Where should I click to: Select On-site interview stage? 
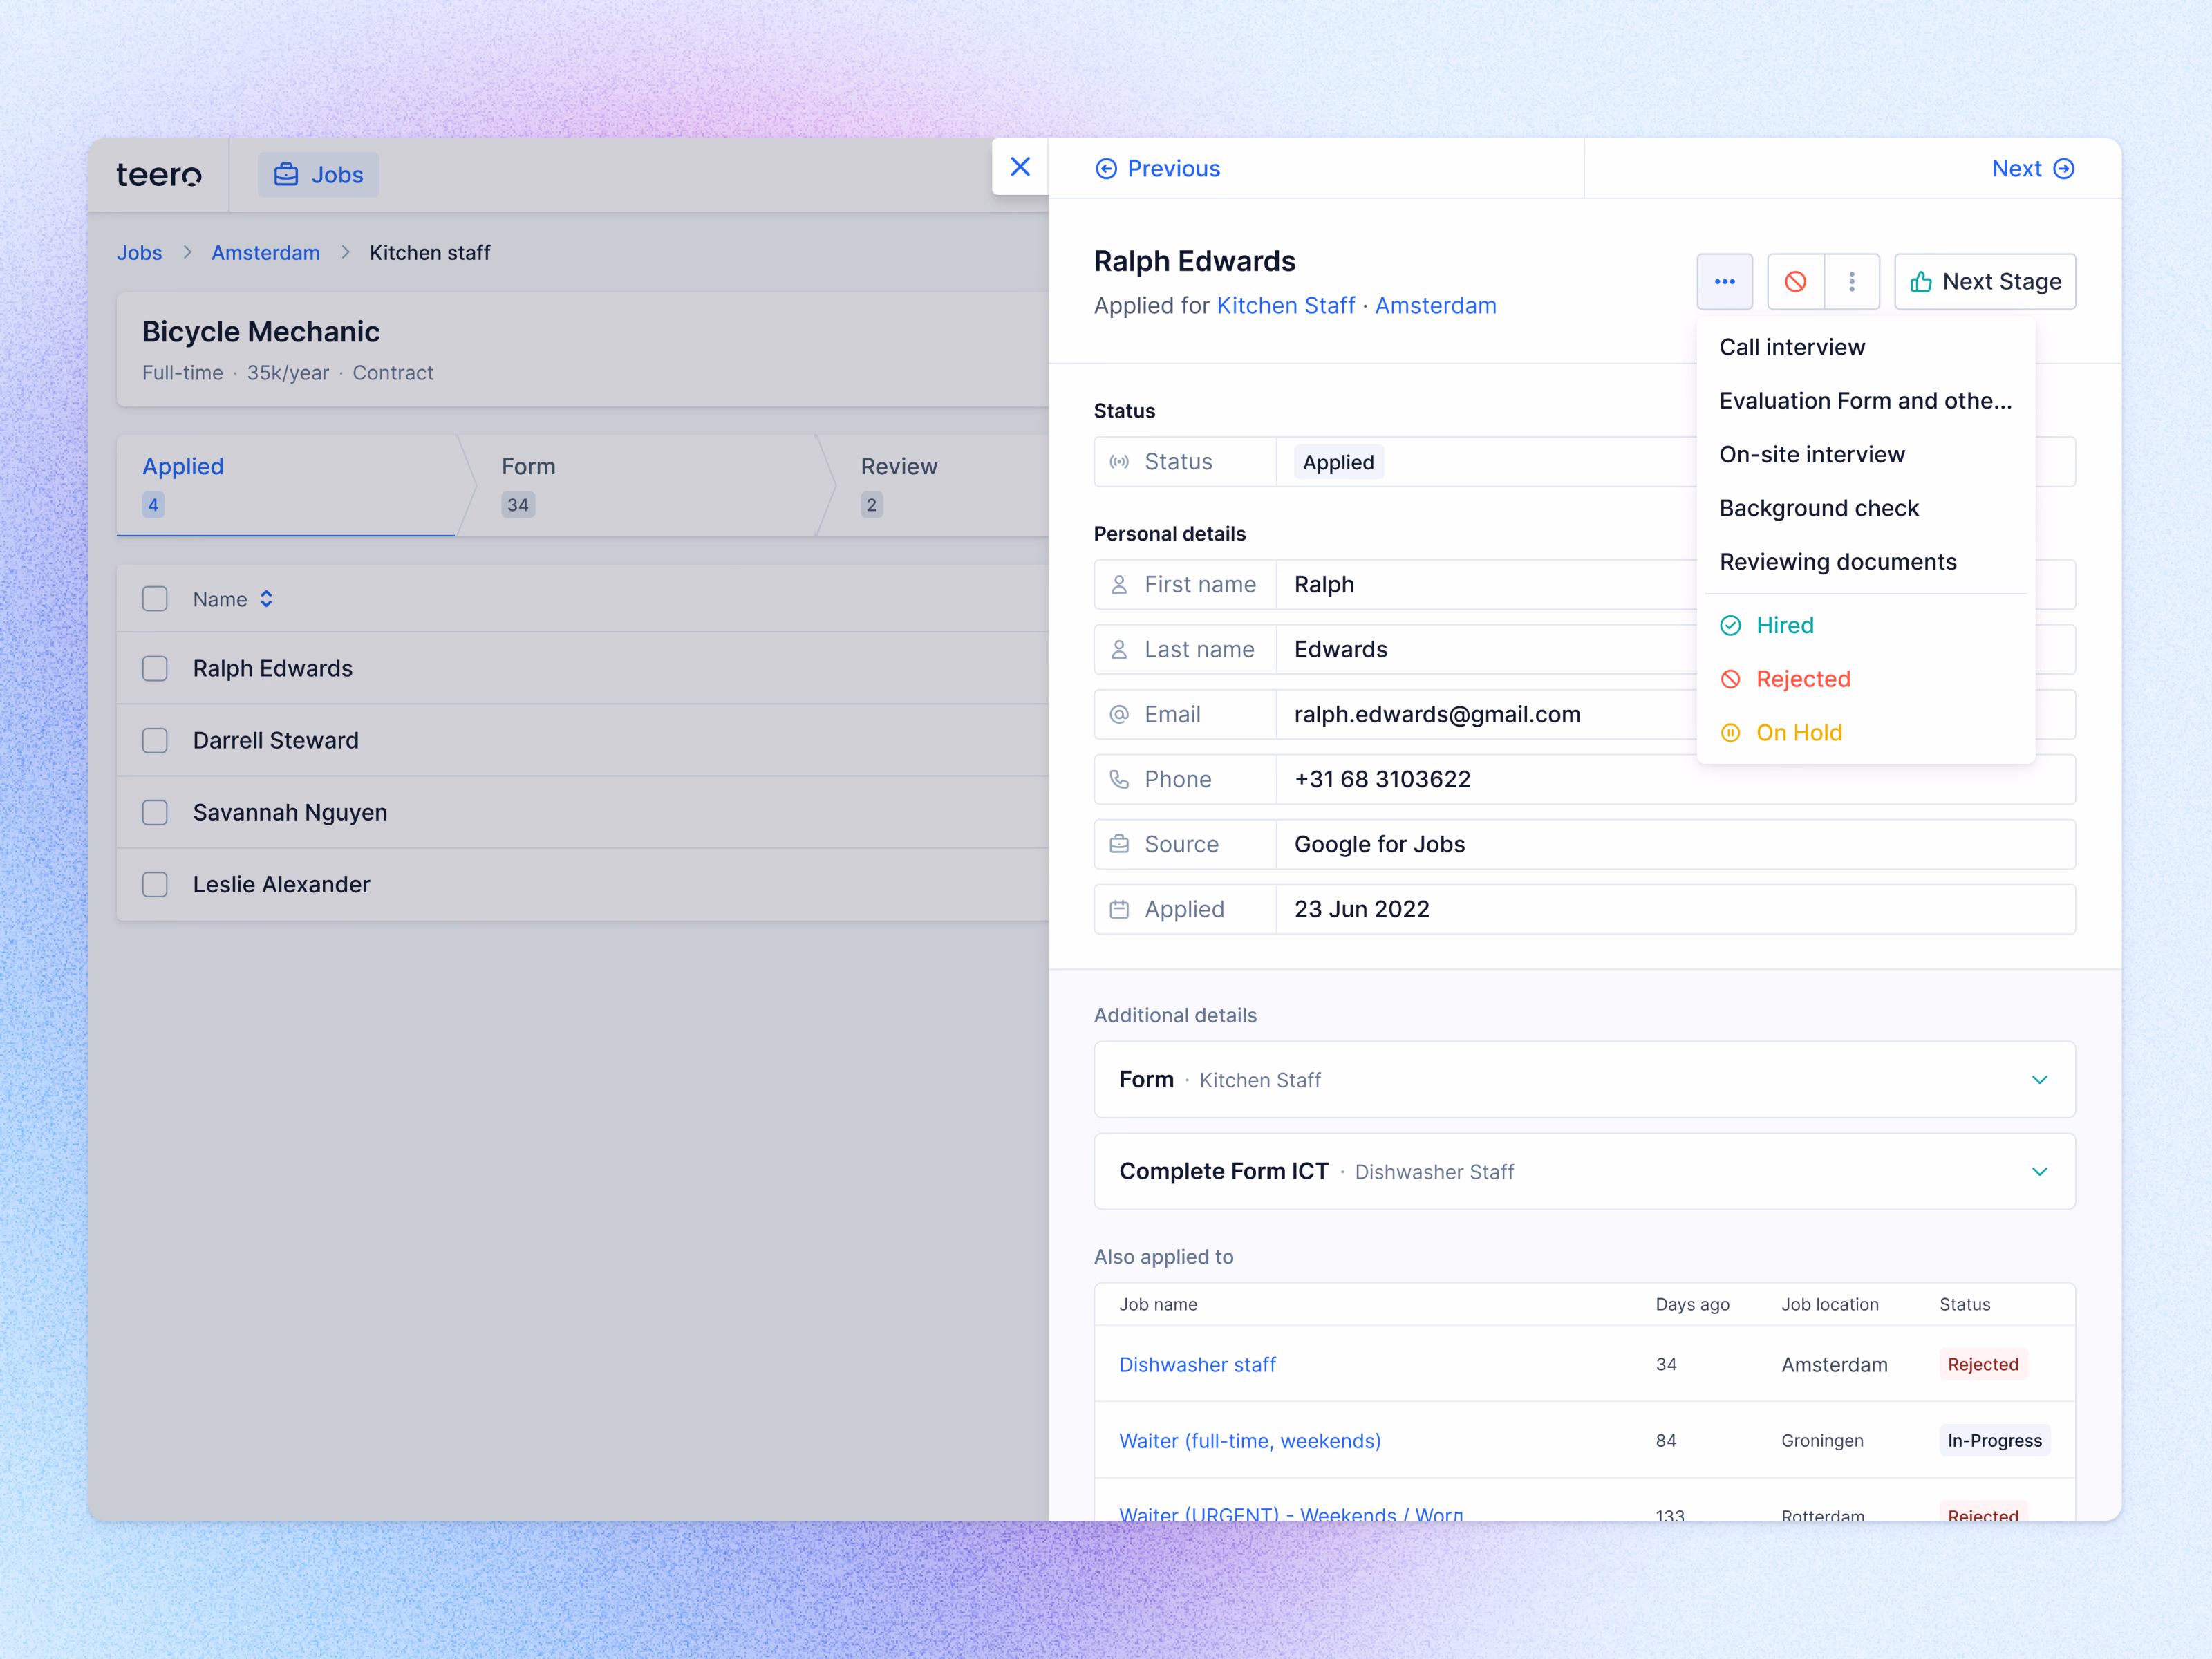click(x=1865, y=455)
